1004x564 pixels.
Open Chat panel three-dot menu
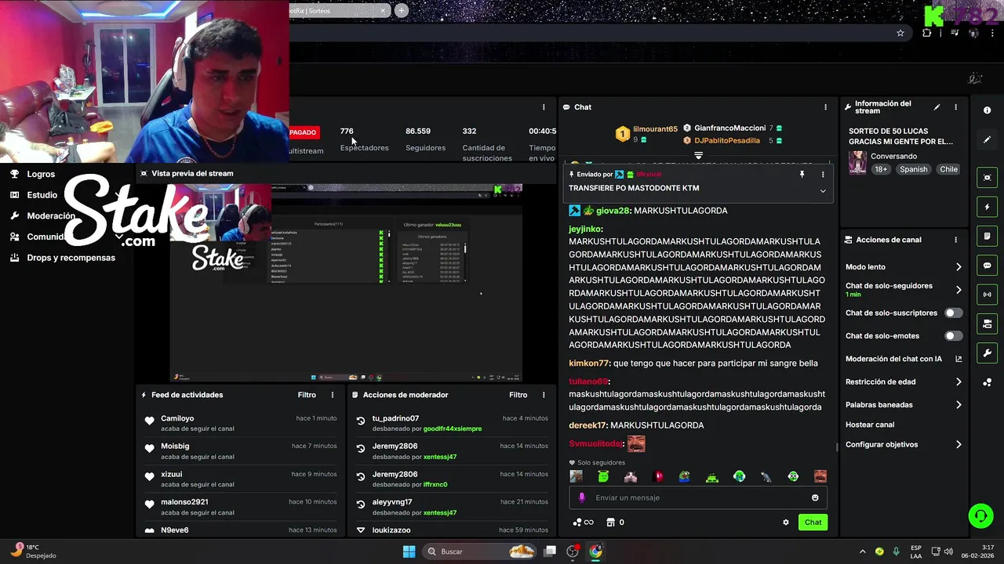tap(825, 107)
